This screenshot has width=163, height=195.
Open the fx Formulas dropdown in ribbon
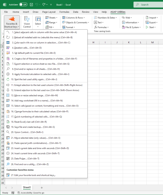click(101, 27)
